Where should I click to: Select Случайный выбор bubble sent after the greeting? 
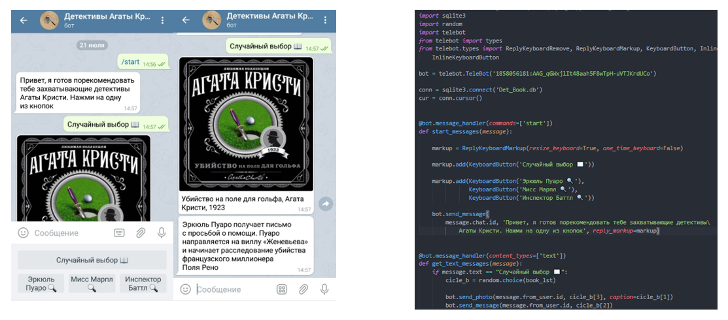coord(116,125)
